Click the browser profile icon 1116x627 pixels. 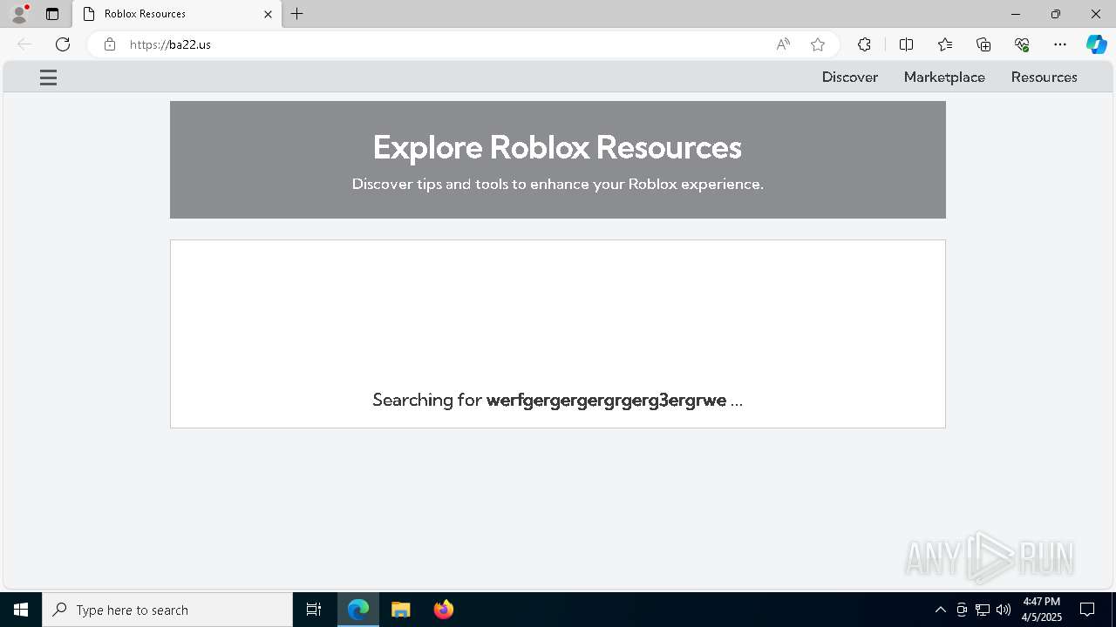(19, 14)
